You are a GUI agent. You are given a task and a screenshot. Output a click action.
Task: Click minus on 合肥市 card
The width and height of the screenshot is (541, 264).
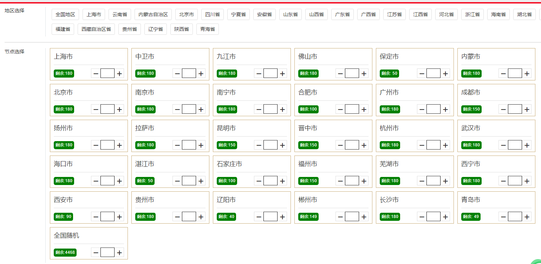tap(340, 109)
